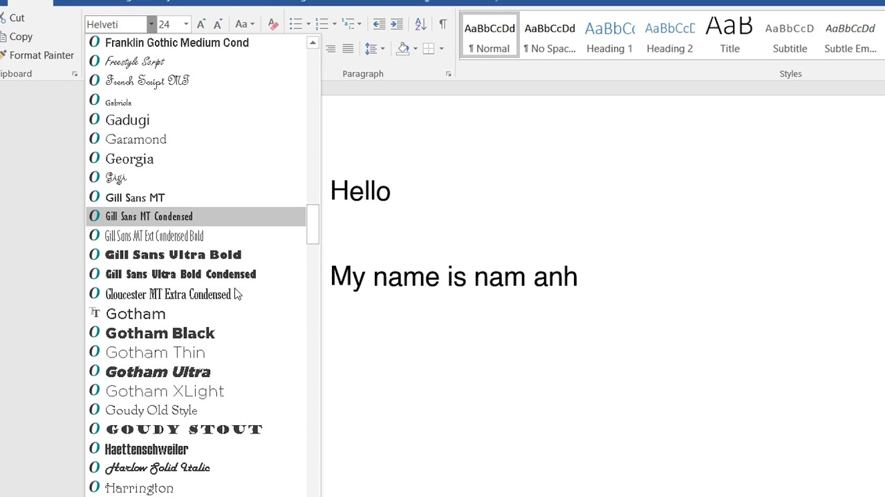The image size is (885, 497).
Task: Select Gabriola font
Action: (196, 101)
